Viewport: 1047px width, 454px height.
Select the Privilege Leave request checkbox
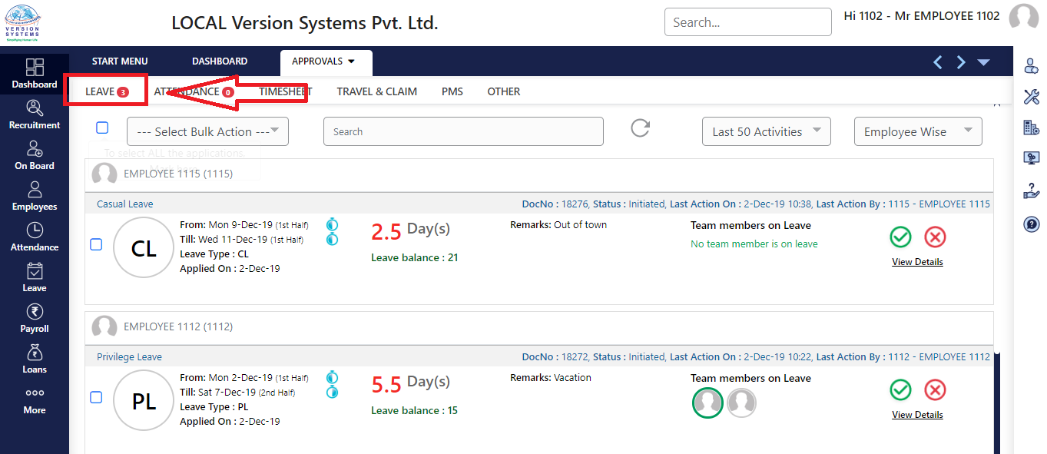coord(96,397)
